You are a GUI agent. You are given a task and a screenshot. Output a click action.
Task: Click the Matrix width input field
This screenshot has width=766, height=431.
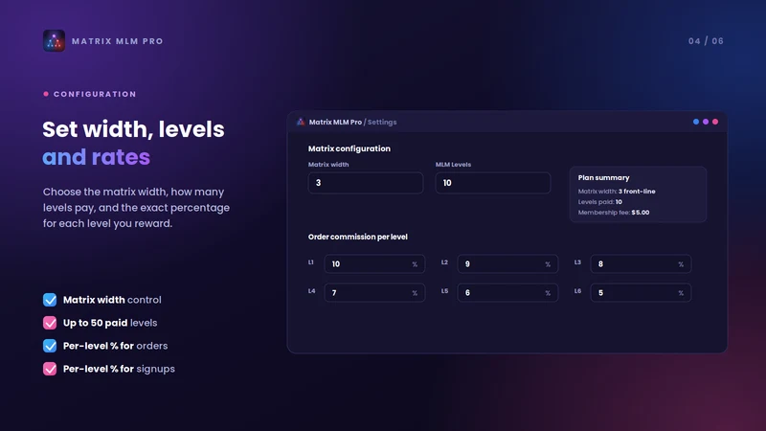[x=366, y=183]
